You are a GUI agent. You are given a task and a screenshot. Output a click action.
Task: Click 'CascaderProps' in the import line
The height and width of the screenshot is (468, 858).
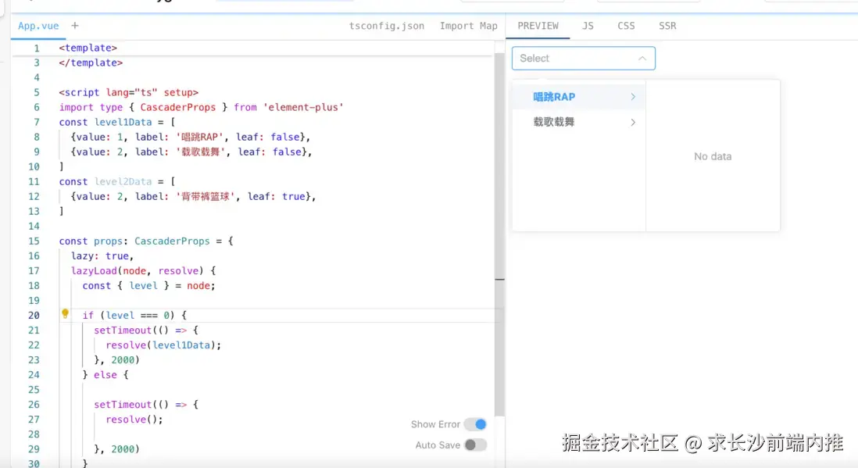[x=178, y=107]
